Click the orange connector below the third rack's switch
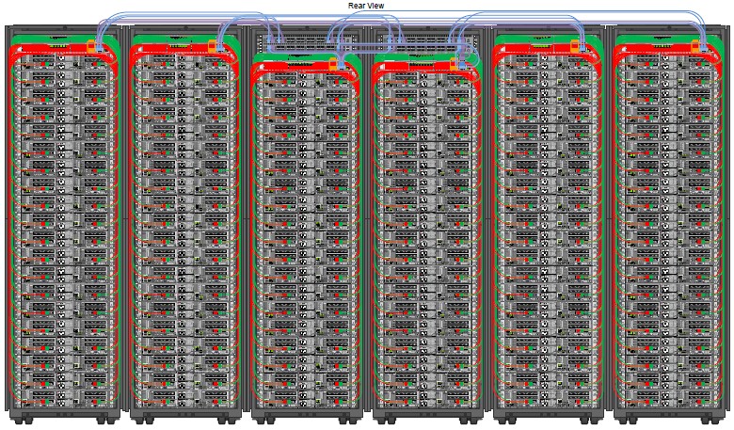The image size is (734, 430). point(333,65)
